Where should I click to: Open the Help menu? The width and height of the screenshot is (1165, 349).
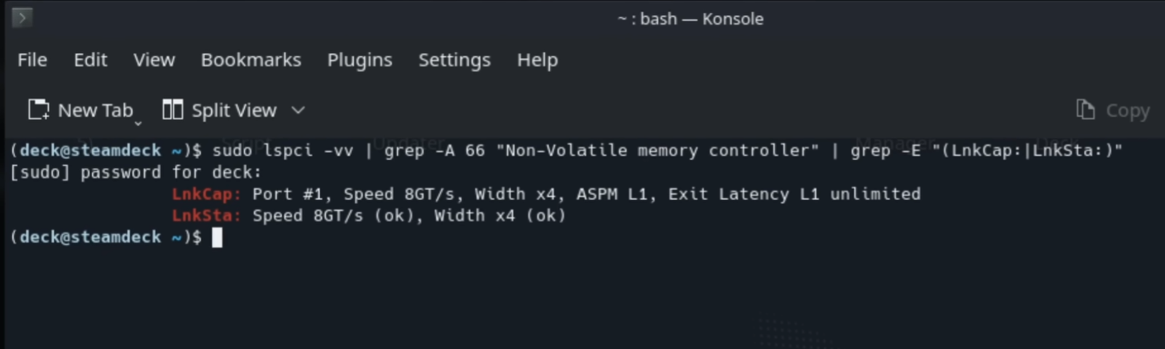[537, 60]
